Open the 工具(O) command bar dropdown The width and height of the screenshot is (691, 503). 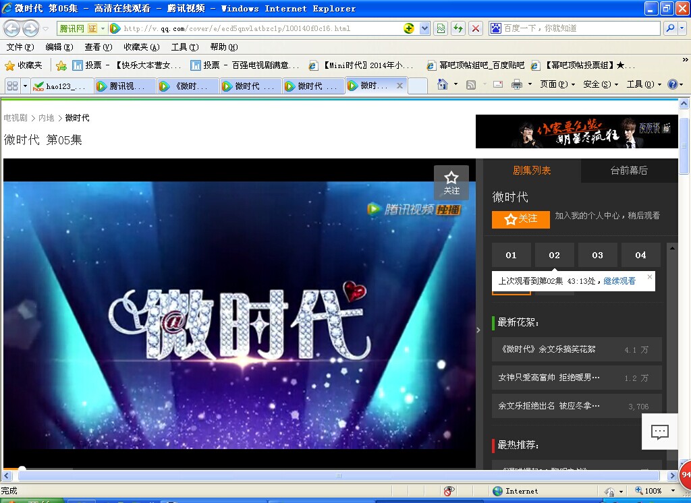(x=644, y=84)
